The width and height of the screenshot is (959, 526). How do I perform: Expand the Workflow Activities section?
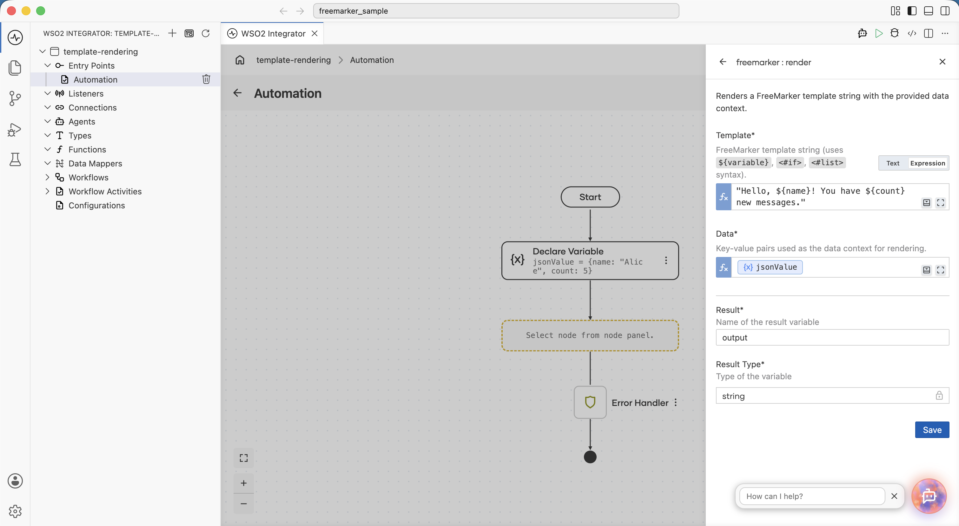click(48, 191)
